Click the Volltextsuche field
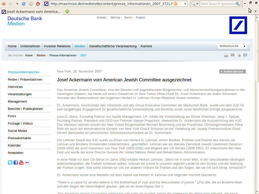 tap(230, 46)
